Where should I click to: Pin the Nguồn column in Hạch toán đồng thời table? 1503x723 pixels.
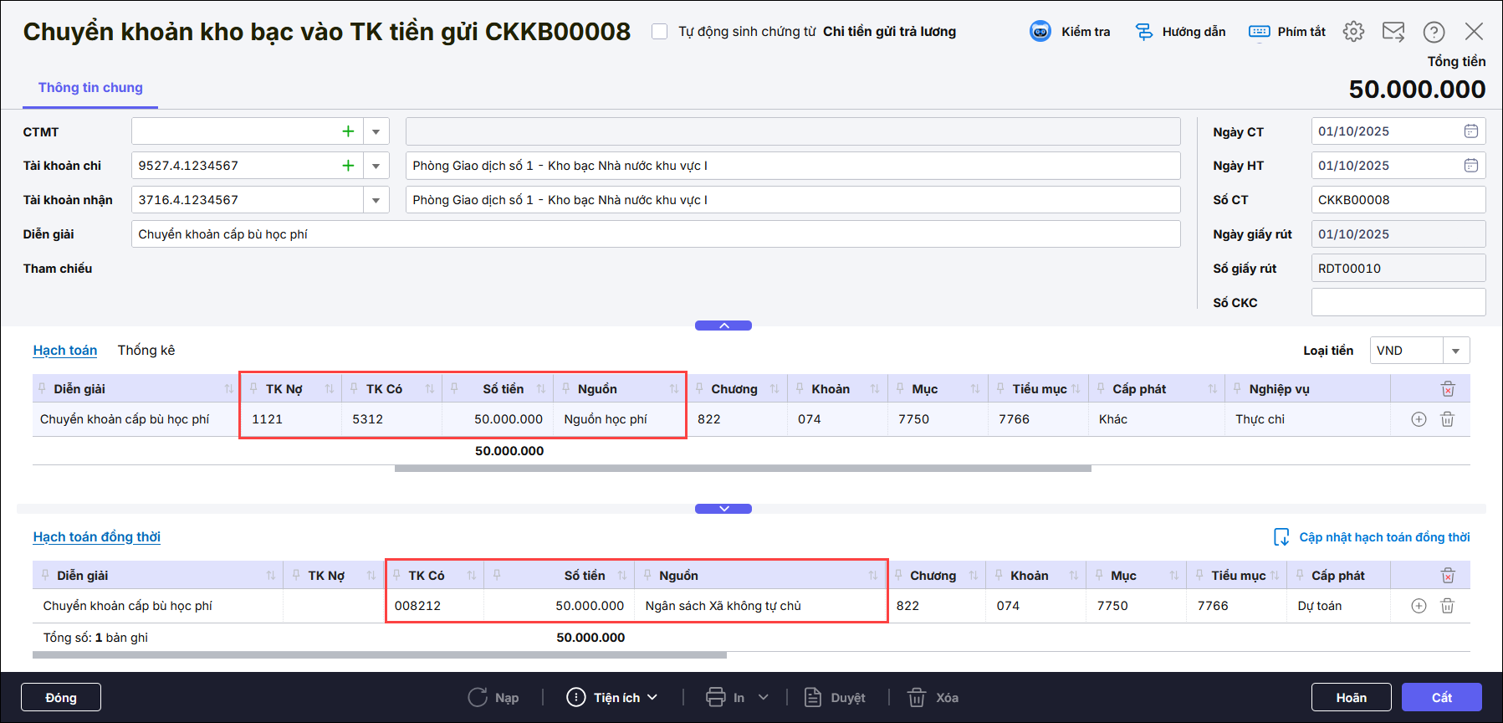tap(647, 575)
